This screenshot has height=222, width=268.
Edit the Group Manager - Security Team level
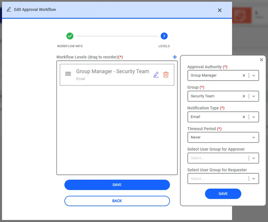[x=156, y=74]
